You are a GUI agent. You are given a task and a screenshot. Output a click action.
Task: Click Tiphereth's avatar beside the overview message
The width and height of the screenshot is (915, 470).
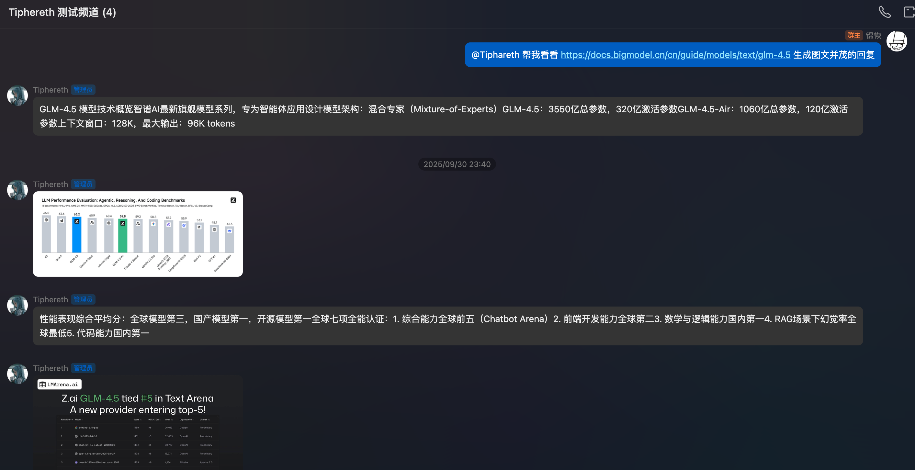click(x=17, y=95)
